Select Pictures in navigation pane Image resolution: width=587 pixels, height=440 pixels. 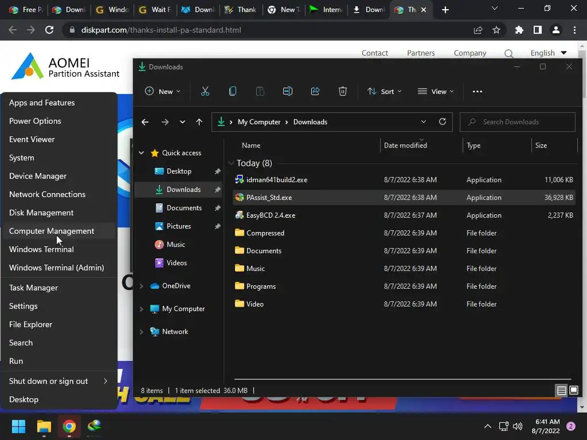(179, 226)
